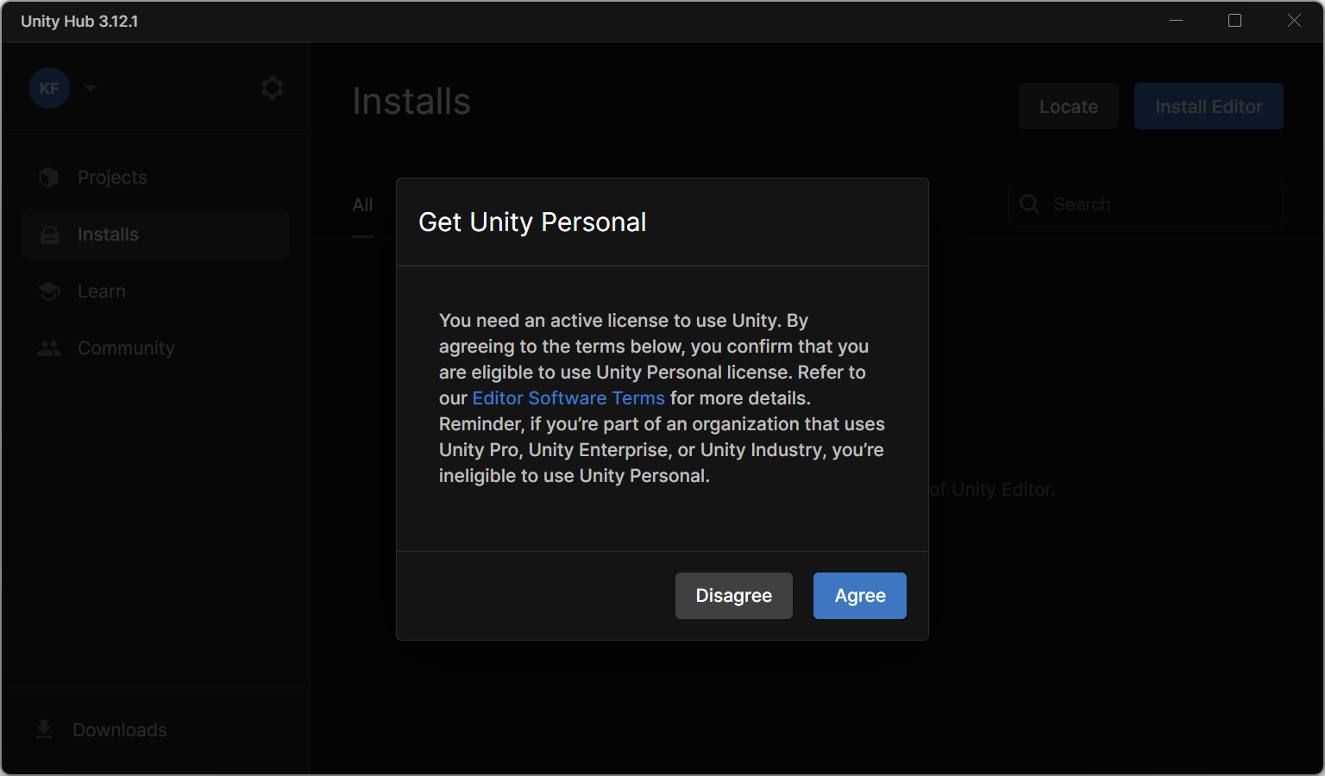
Task: Click the Community people icon
Action: [49, 348]
